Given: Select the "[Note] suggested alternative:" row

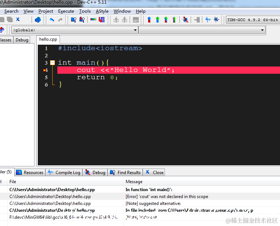Looking at the screenshot, I should [x=140, y=203].
